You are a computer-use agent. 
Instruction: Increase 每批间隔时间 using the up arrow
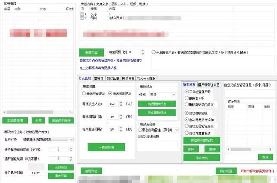click(121, 115)
